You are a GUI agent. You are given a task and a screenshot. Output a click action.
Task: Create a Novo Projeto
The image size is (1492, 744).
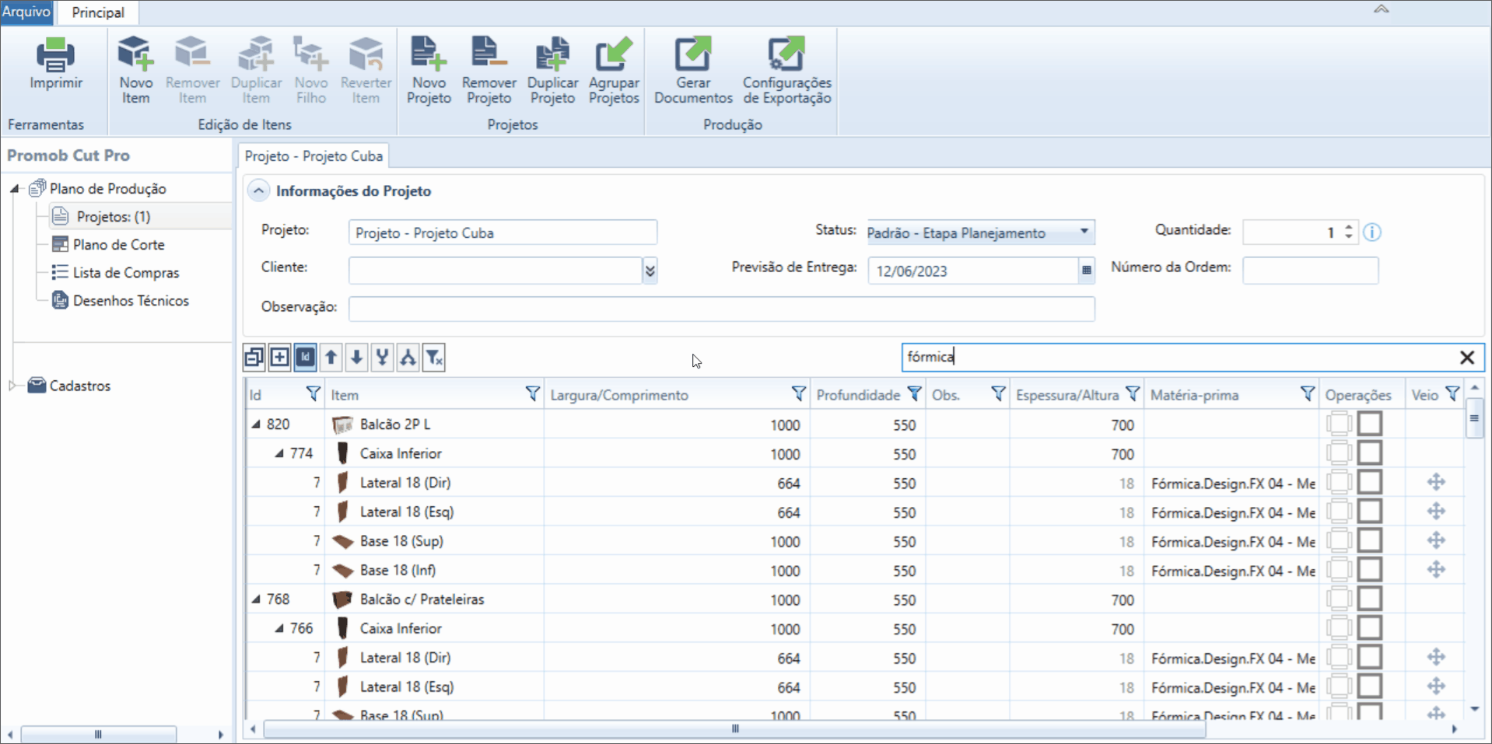[429, 70]
